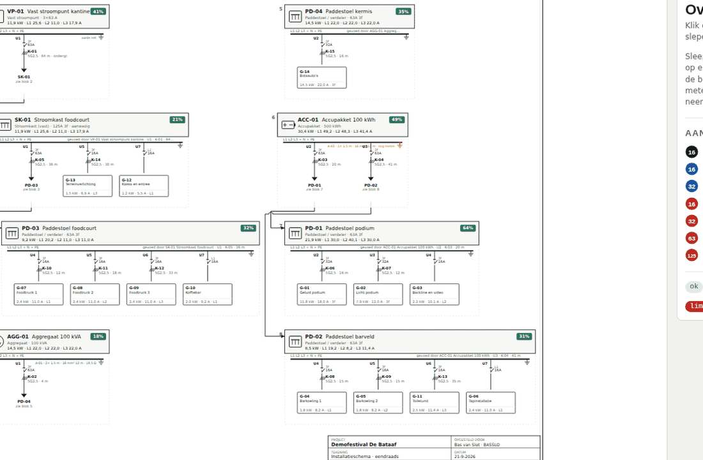The image size is (703, 460).
Task: Click the SK-01 Stroomkast foodcourt icon
Action: [5, 125]
